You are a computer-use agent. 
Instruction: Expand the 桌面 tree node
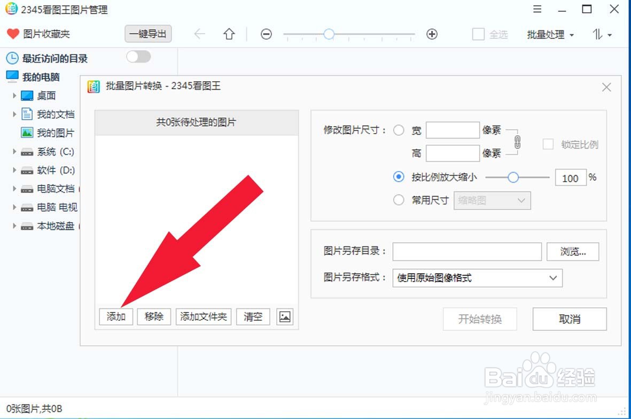coord(14,96)
